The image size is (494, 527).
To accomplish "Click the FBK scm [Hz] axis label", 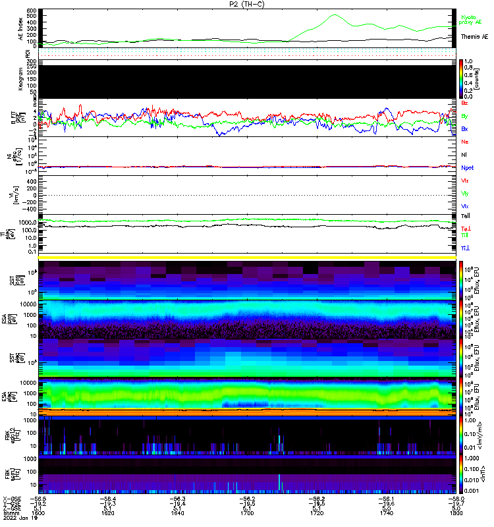I will coord(13,474).
